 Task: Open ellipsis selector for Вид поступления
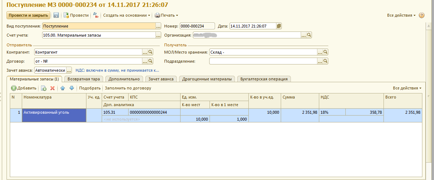click(x=158, y=26)
